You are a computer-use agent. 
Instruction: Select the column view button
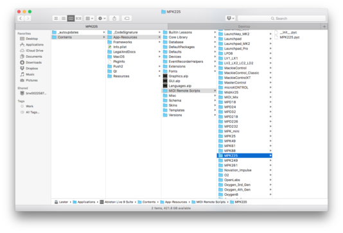pos(71,19)
